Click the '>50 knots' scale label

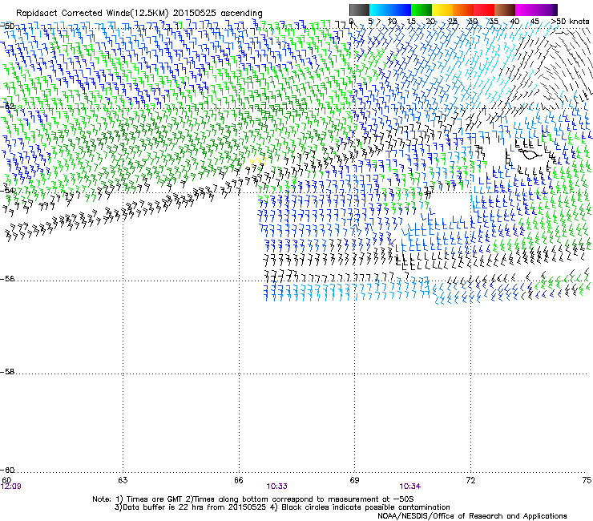click(x=571, y=22)
